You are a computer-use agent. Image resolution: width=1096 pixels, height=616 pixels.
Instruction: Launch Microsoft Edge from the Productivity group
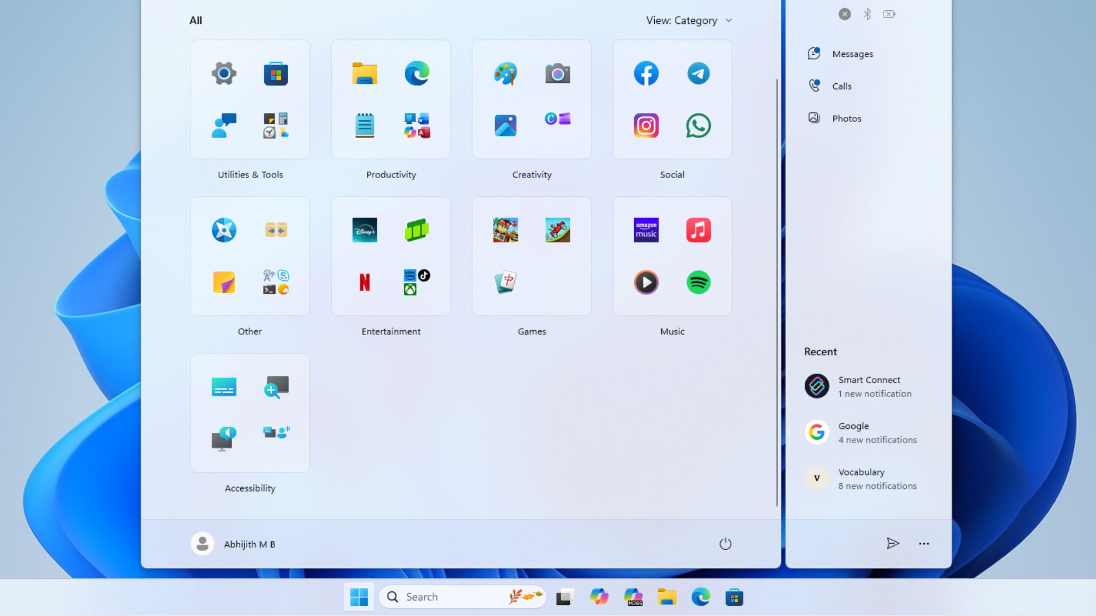click(x=417, y=73)
